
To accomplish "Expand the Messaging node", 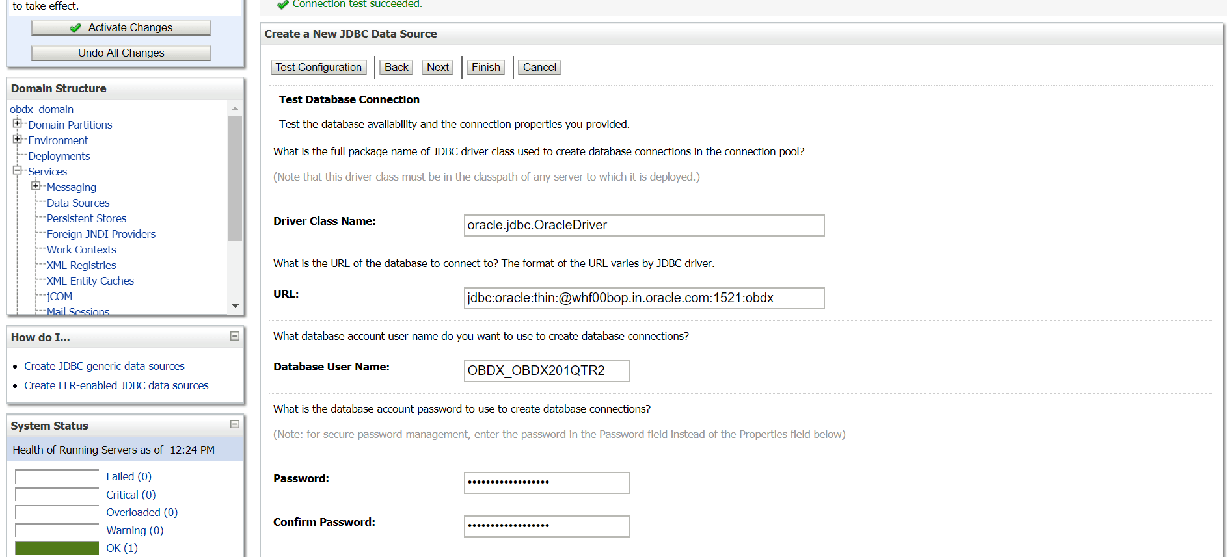I will [x=36, y=186].
